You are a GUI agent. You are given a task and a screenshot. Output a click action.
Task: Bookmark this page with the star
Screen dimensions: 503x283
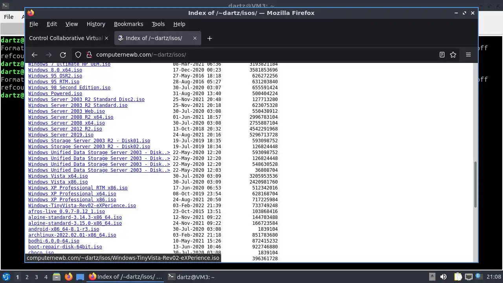(453, 55)
